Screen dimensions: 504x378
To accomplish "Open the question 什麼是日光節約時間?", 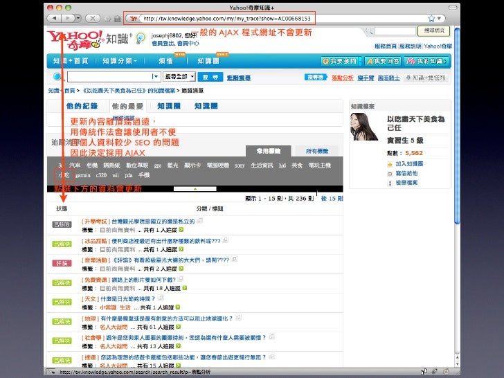I will [x=127, y=298].
